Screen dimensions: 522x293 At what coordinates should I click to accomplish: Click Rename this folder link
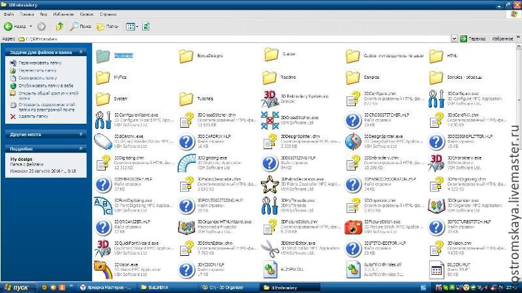[x=40, y=63]
